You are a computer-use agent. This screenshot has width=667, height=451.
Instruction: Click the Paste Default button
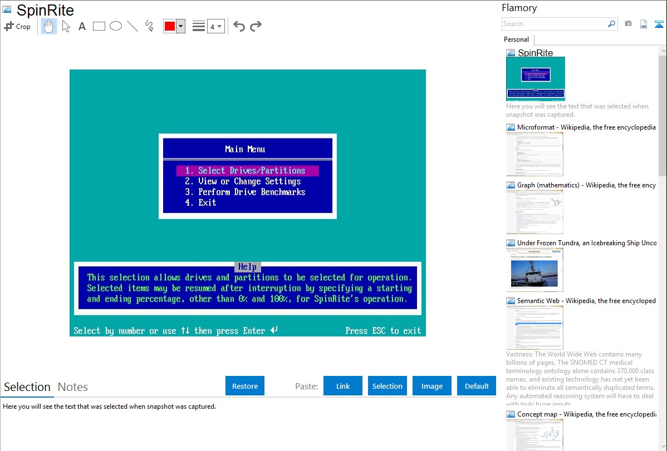click(477, 386)
